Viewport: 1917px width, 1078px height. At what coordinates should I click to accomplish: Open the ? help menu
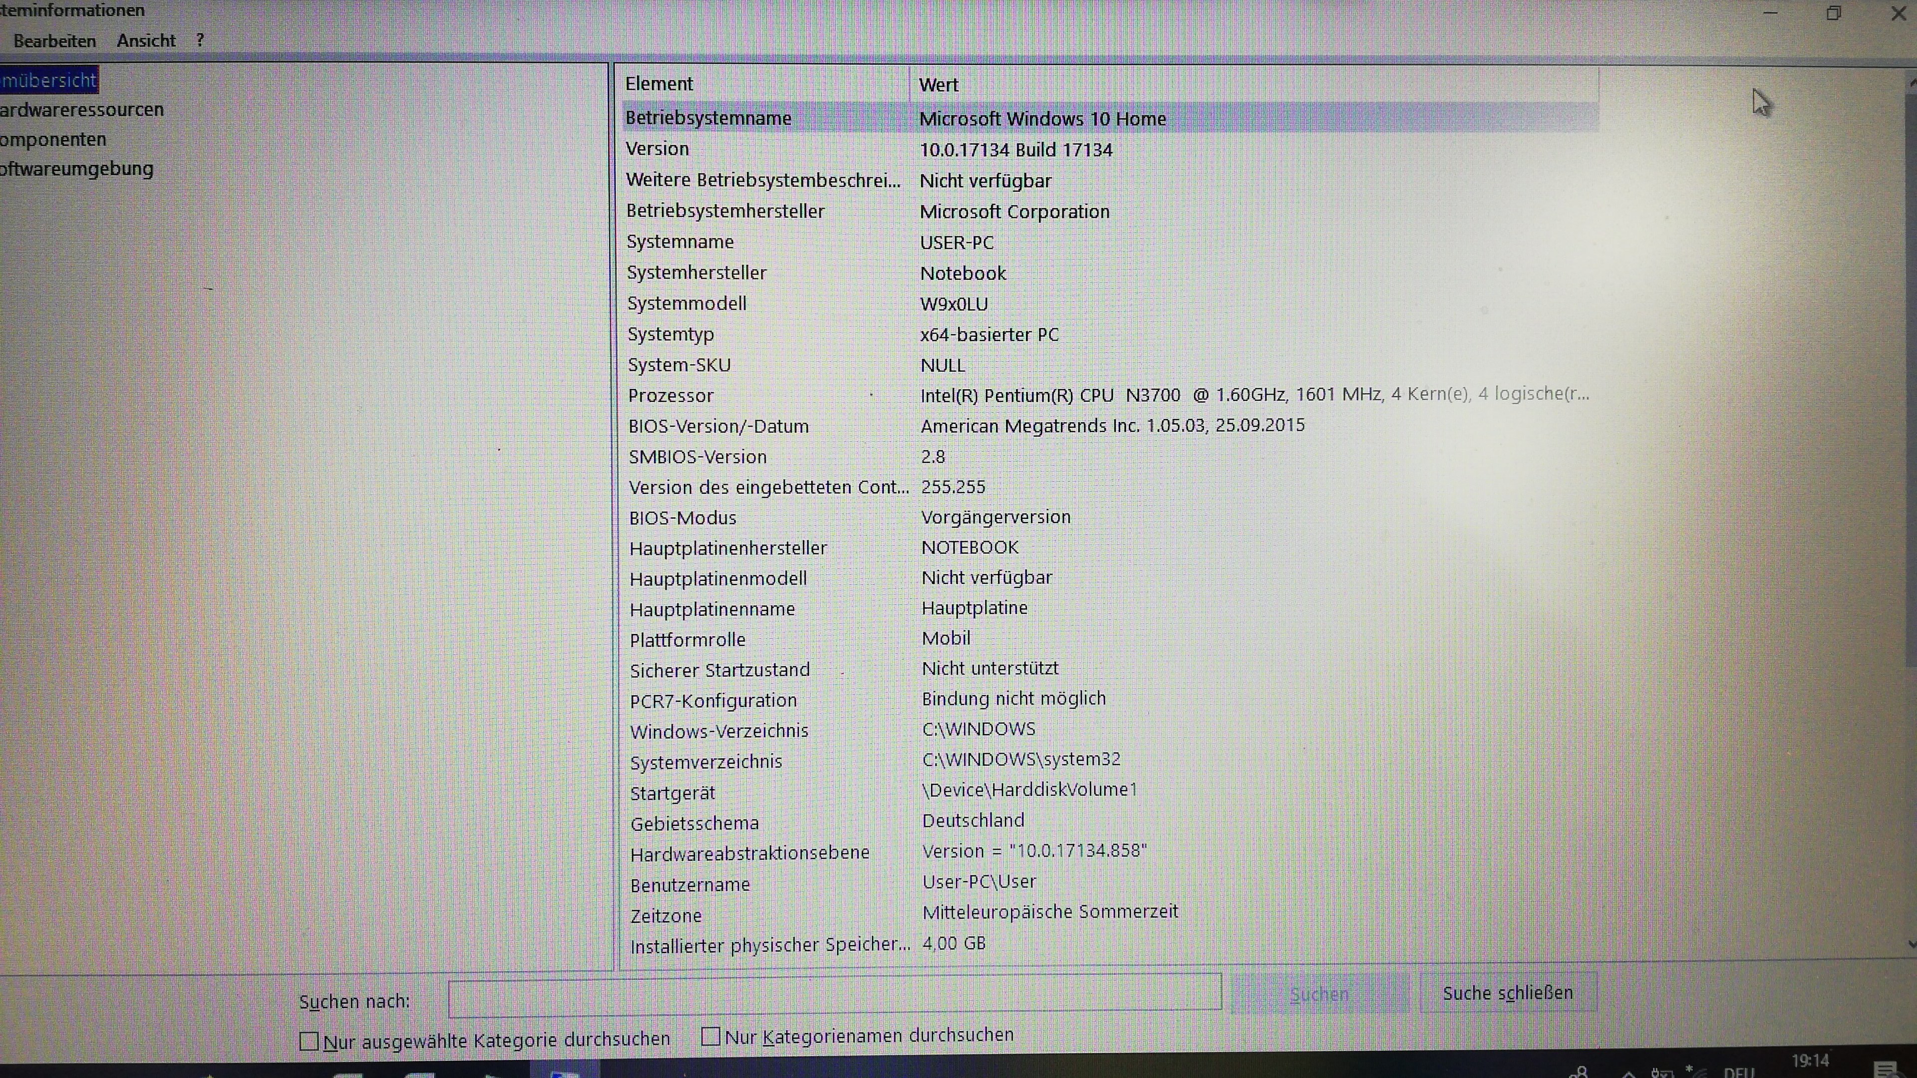pyautogui.click(x=200, y=40)
